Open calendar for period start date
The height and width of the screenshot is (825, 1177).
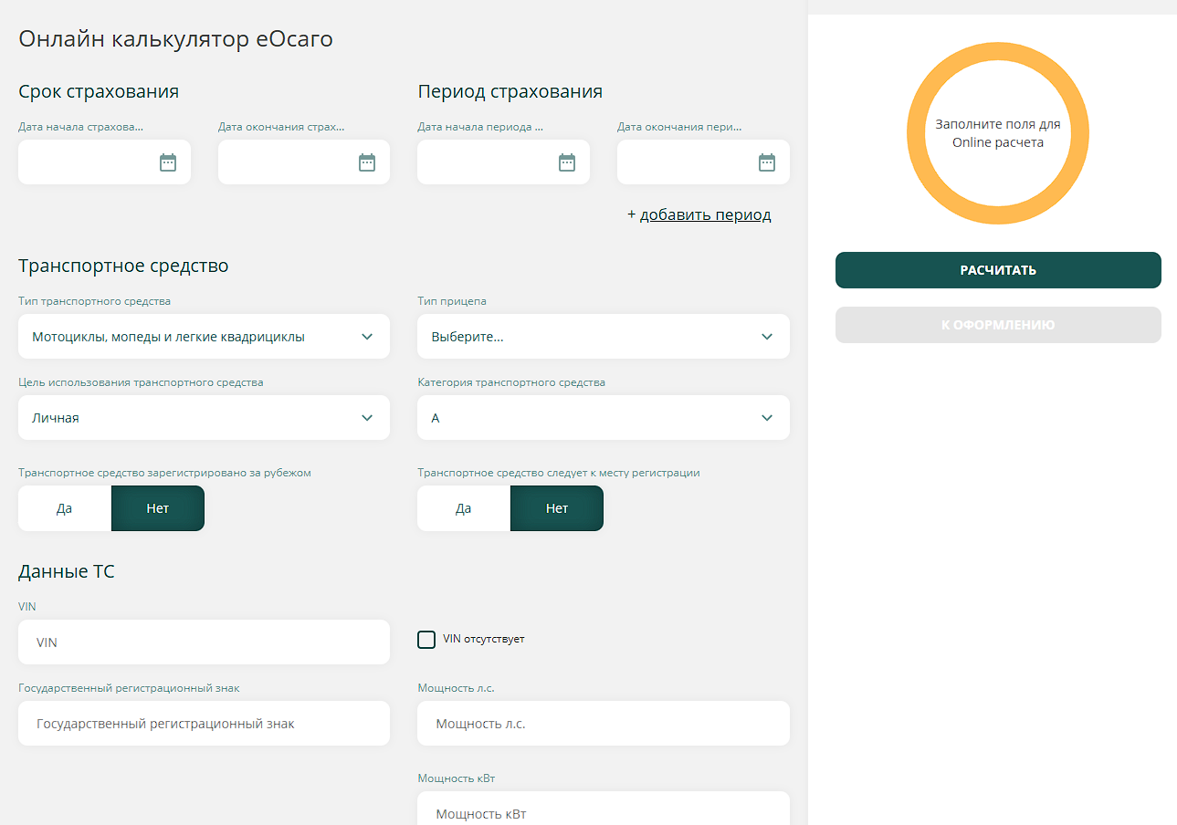[x=567, y=162]
